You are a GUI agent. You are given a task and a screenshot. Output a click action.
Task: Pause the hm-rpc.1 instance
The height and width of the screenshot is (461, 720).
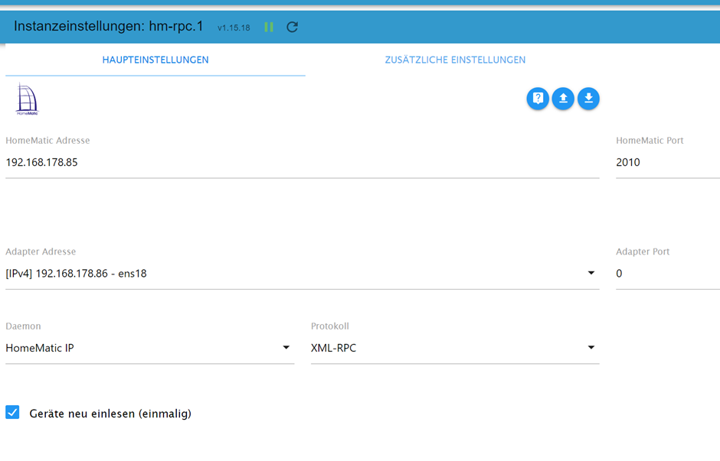point(269,27)
